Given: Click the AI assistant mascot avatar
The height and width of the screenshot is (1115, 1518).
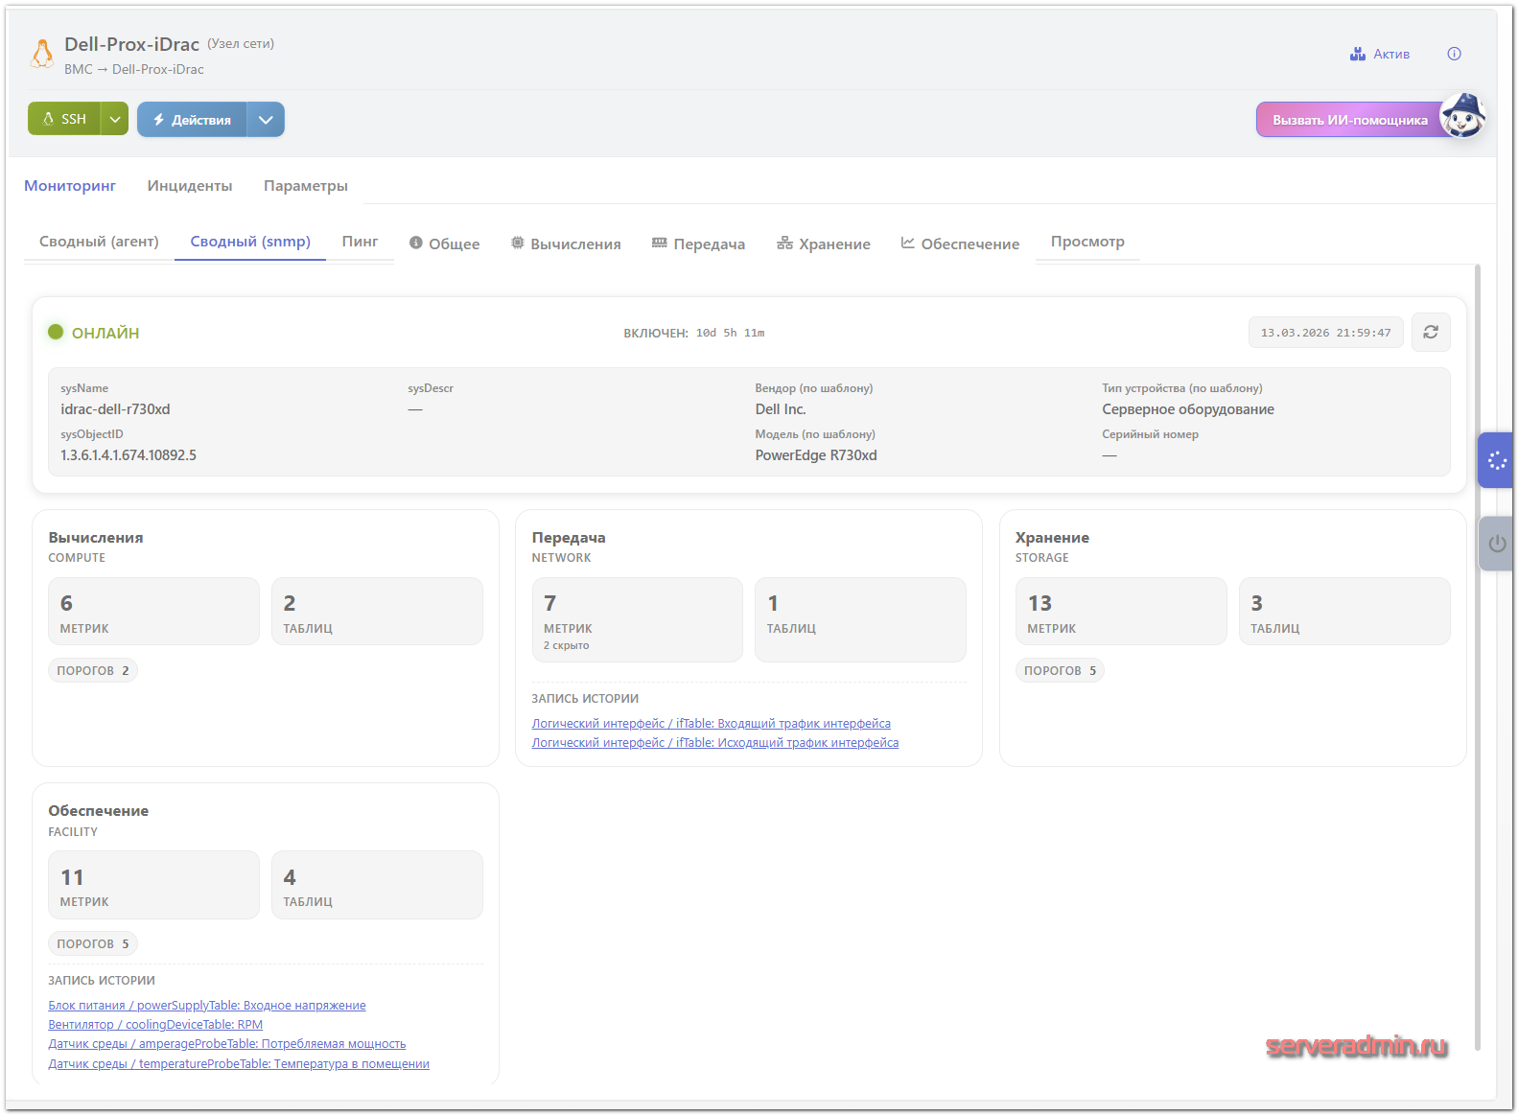Looking at the screenshot, I should pos(1462,117).
